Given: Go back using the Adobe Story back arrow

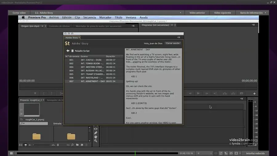Looking at the screenshot, I should coord(68,51).
